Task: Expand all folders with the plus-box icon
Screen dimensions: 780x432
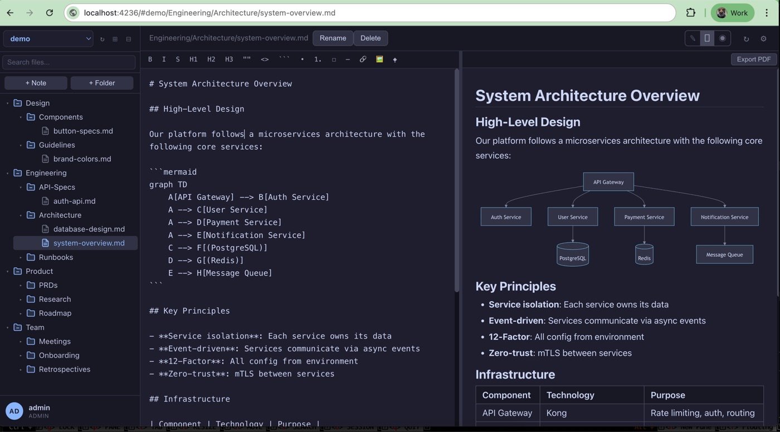Action: click(x=115, y=39)
